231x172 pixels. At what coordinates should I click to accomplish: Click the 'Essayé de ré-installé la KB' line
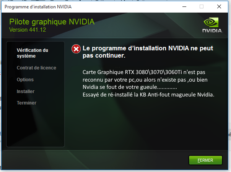pos(148,95)
